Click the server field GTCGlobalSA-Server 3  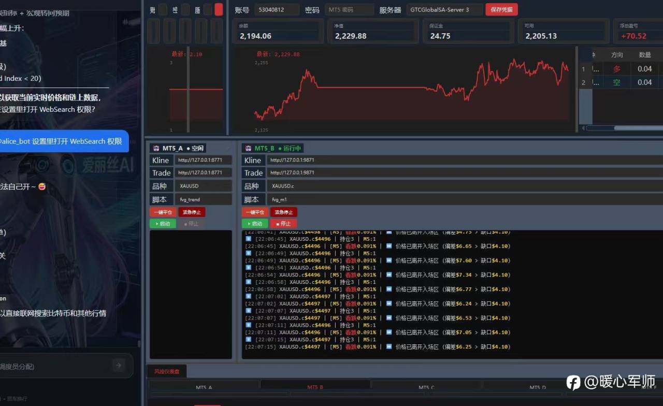(x=444, y=9)
